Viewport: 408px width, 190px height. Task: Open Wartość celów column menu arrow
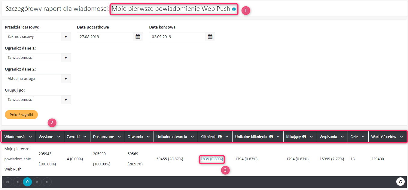coord(401,137)
